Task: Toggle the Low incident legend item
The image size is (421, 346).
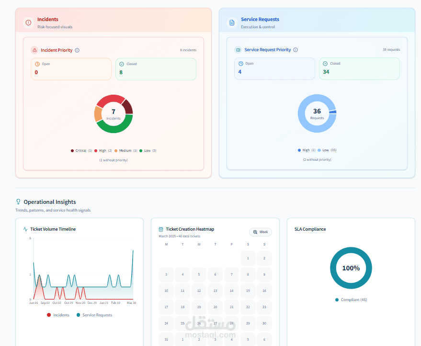Action: pos(148,151)
